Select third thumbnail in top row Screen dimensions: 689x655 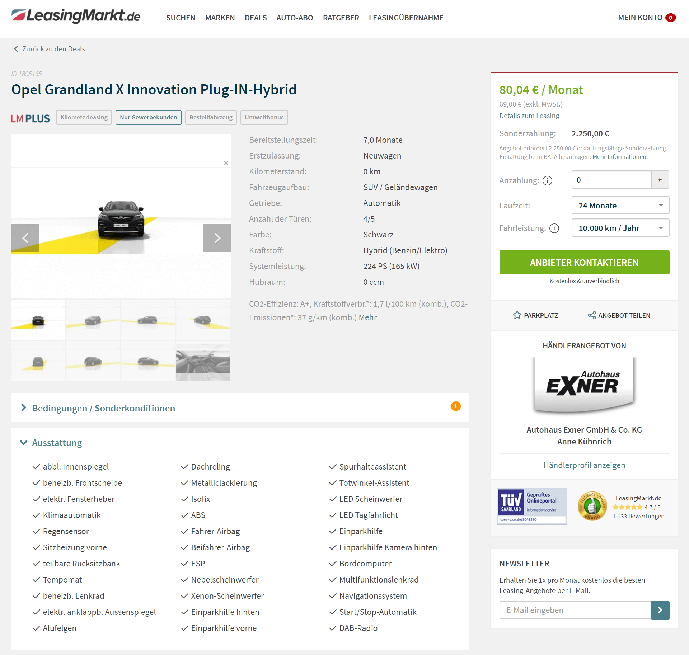click(148, 320)
